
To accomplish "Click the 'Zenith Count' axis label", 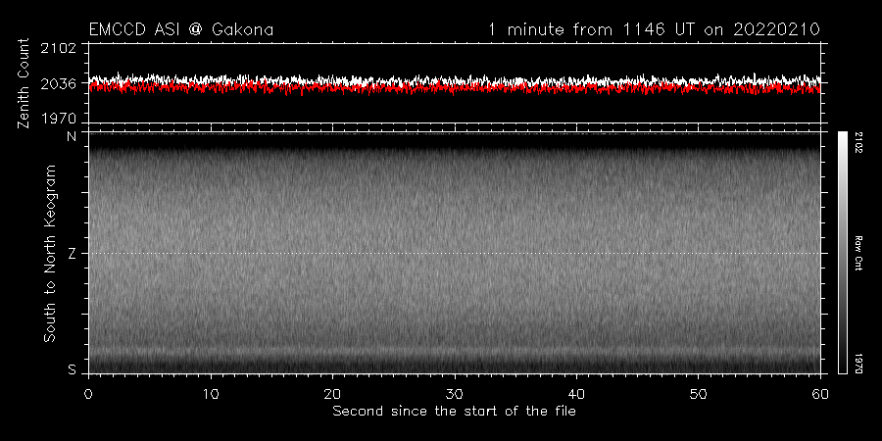I will (24, 83).
